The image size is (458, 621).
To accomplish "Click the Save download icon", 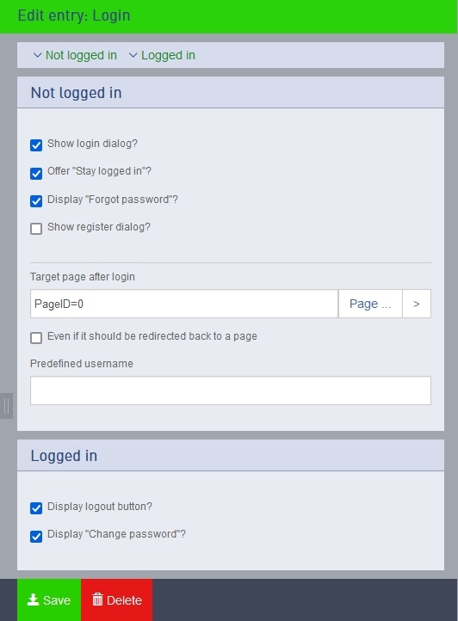I will point(33,600).
